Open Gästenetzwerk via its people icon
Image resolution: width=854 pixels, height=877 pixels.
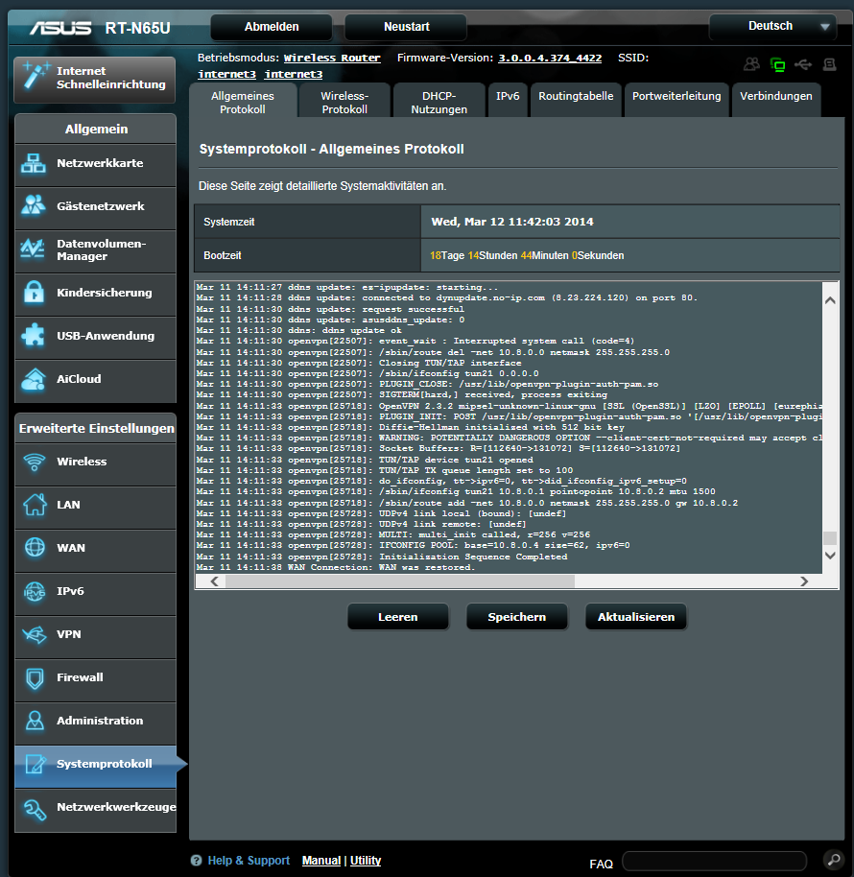[x=34, y=206]
